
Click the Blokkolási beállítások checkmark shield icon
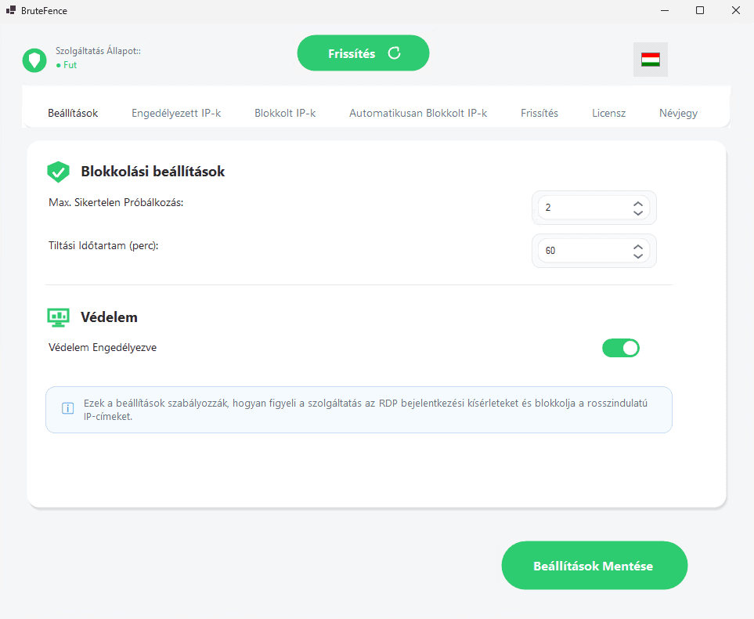59,172
